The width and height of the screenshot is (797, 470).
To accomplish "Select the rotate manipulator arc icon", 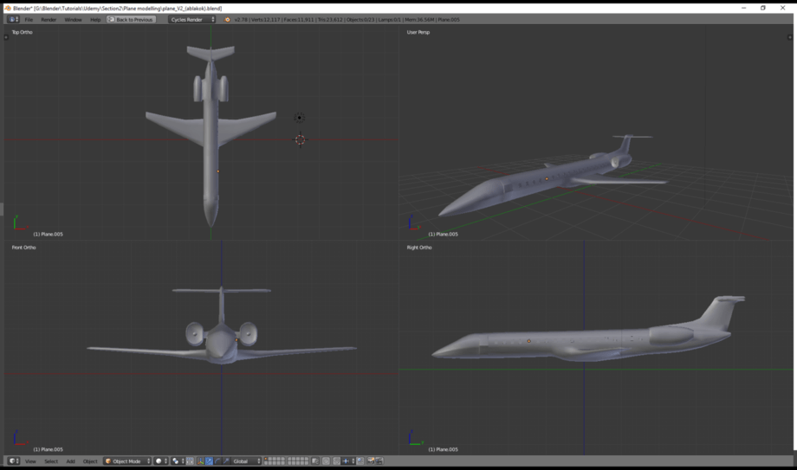I will point(217,460).
